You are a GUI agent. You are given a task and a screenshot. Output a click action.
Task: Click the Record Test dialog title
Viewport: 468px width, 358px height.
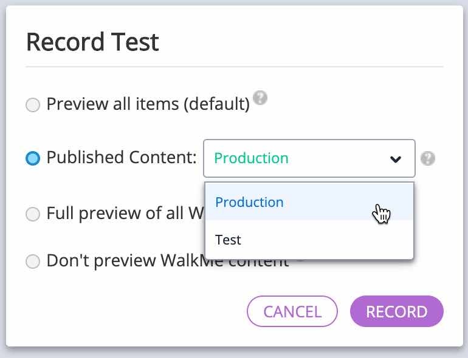coord(92,42)
